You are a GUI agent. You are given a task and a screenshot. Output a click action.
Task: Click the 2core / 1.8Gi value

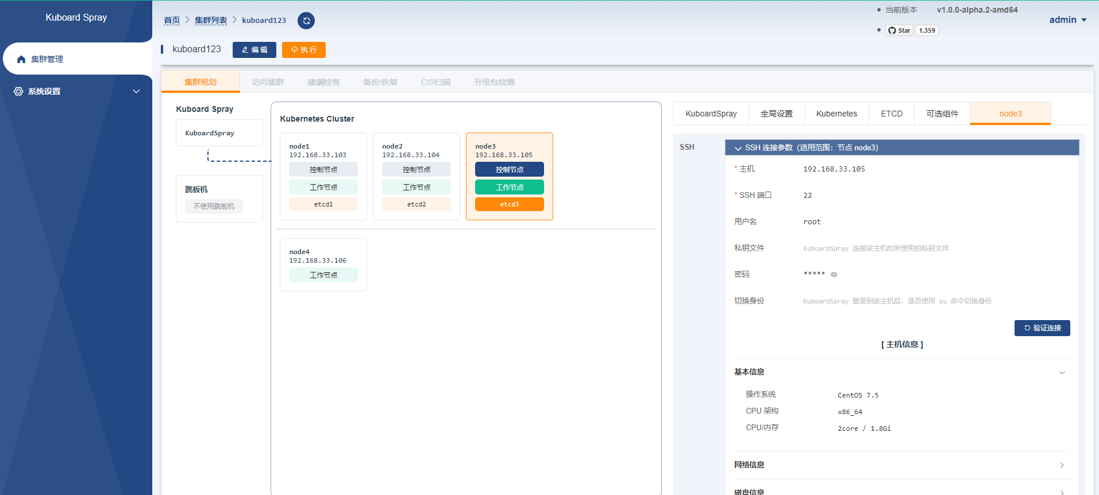click(864, 428)
